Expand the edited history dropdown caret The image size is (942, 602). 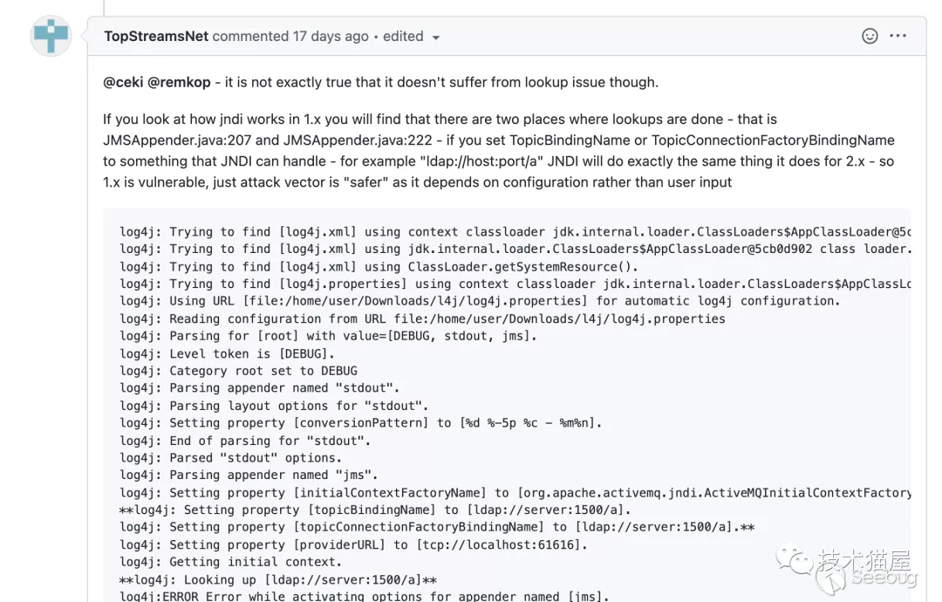(x=436, y=38)
